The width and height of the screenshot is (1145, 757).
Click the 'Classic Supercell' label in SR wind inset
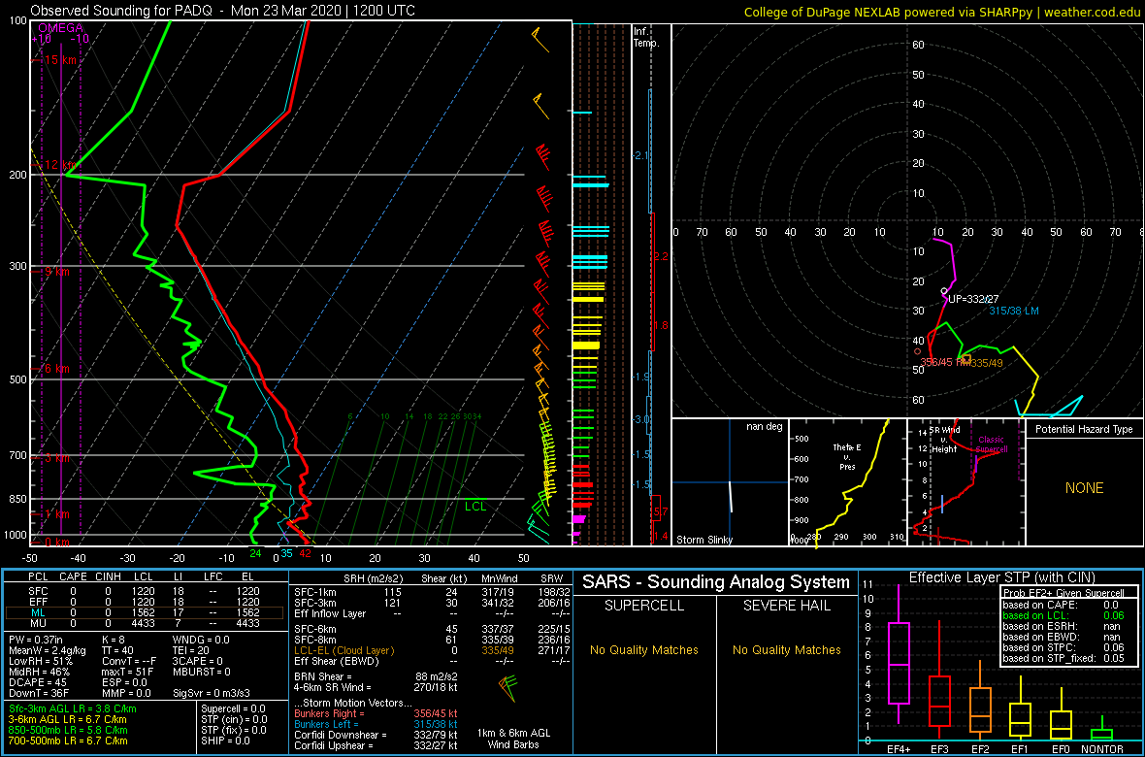[x=992, y=445]
